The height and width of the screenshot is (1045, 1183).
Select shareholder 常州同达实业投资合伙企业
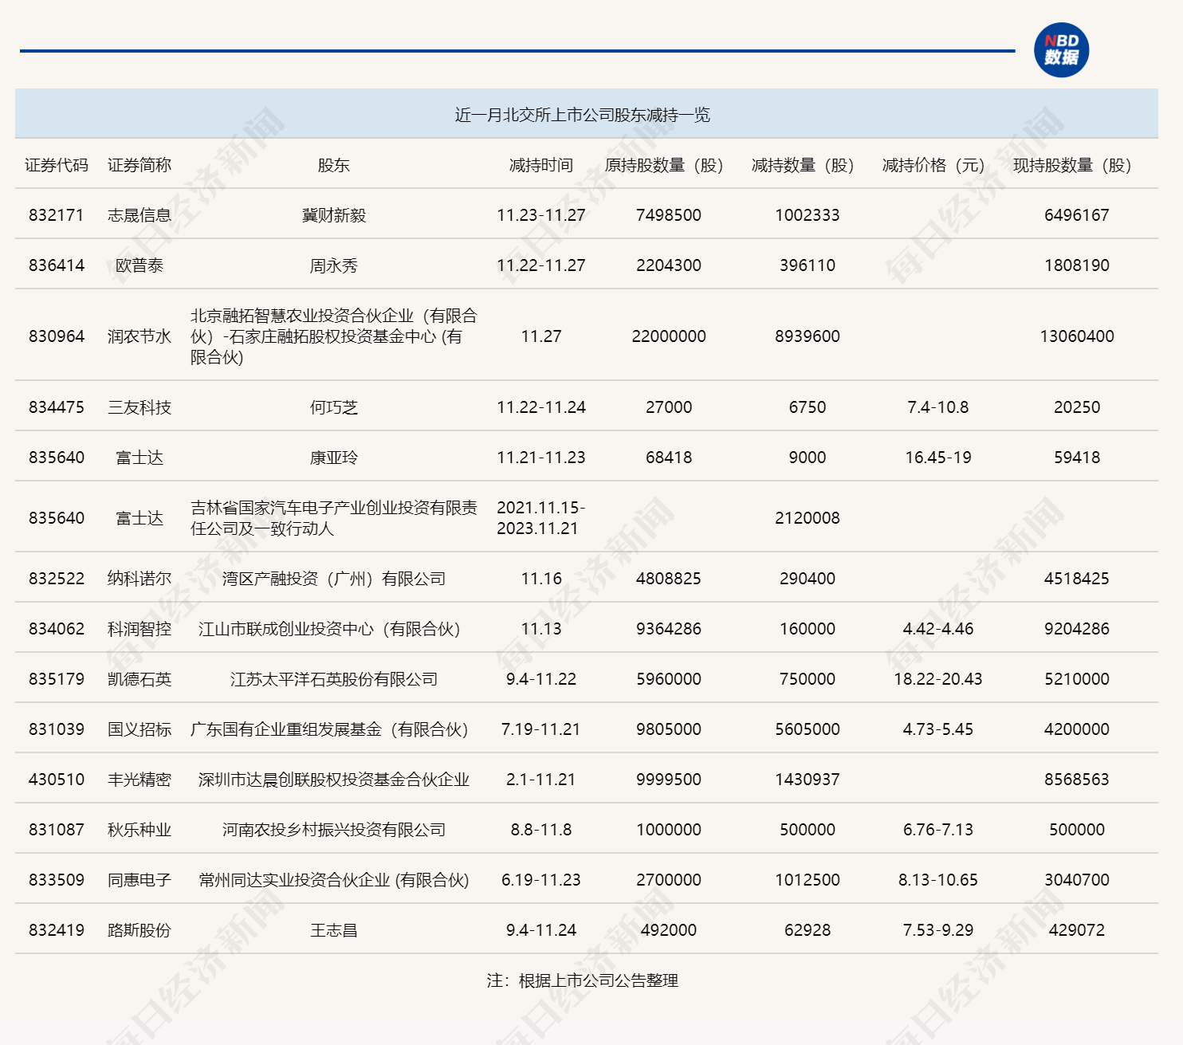click(294, 880)
